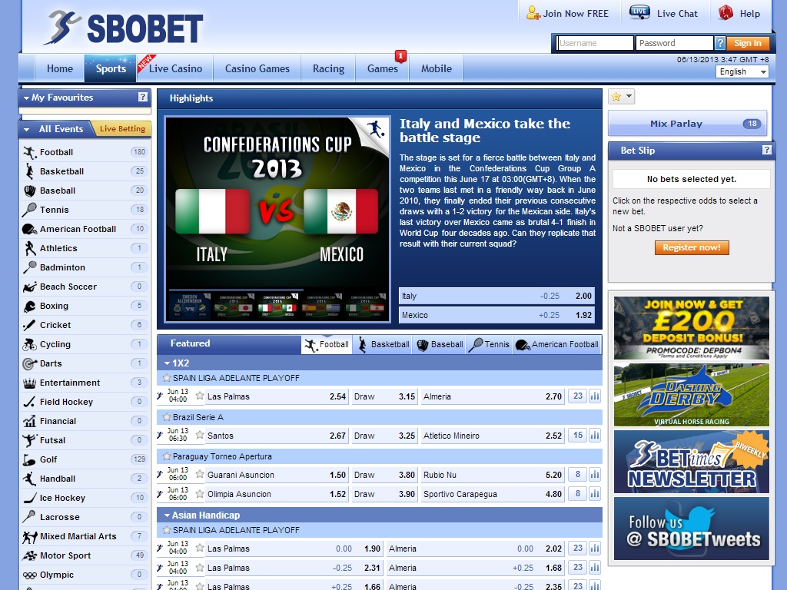
Task: Click the Mixed Martial Arts icon
Action: 30,537
